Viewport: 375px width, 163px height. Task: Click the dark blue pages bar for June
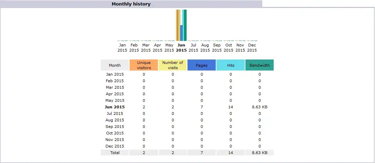181,33
